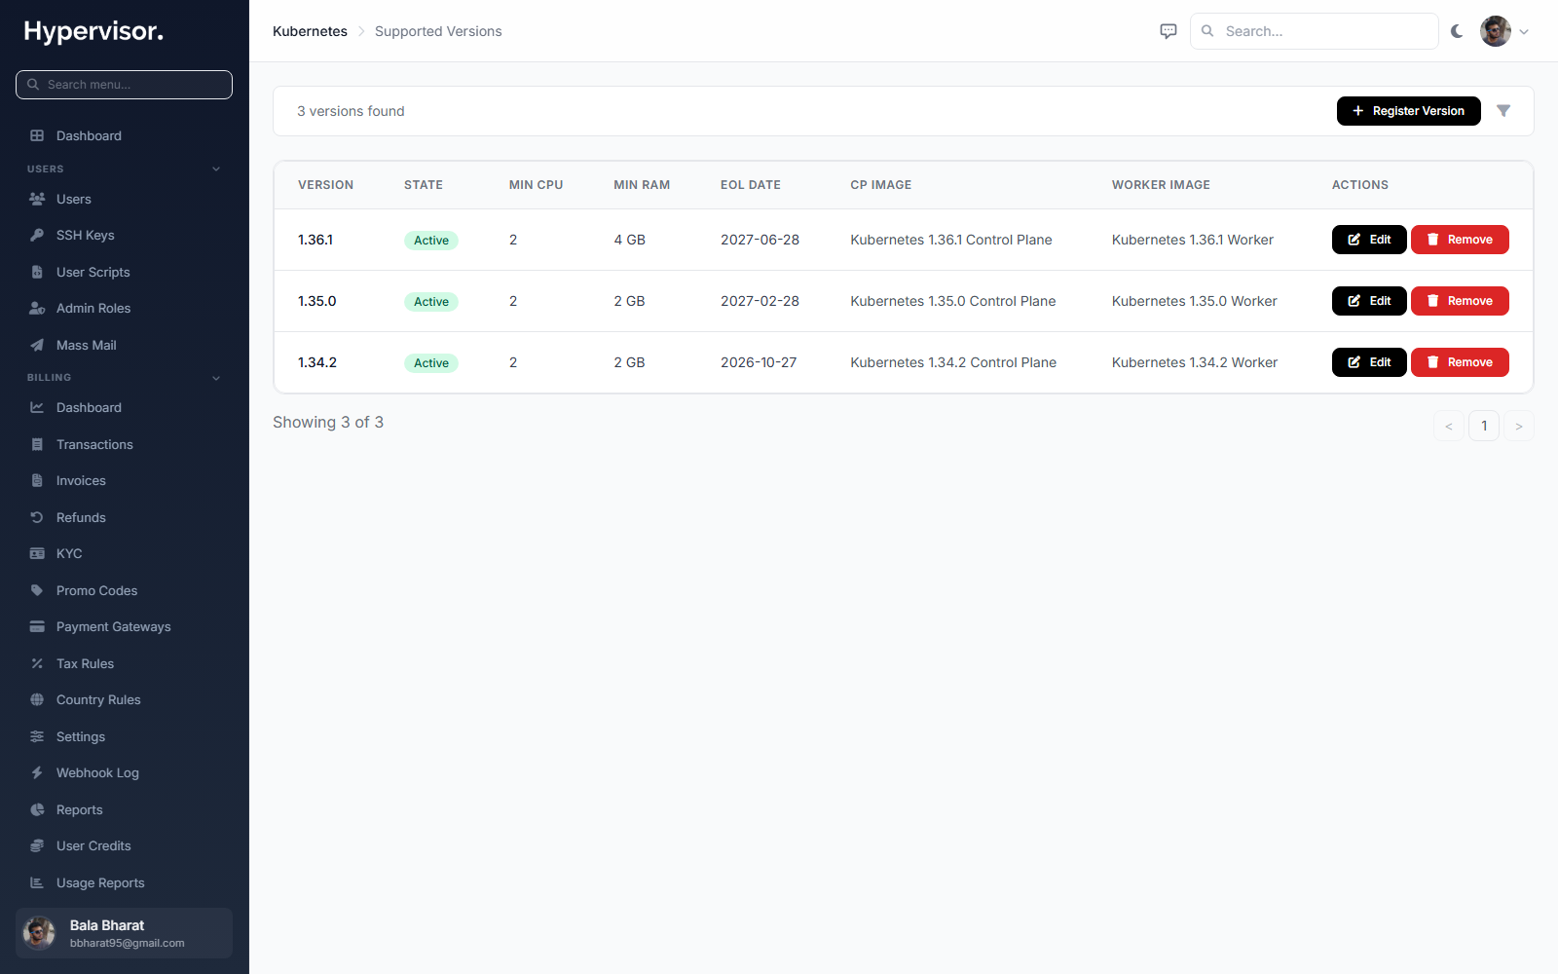Go to Transactions menu item
This screenshot has height=974, width=1558.
tap(125, 444)
